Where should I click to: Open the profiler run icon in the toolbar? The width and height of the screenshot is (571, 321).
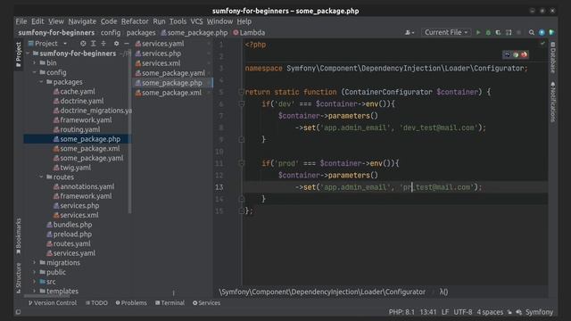[509, 32]
